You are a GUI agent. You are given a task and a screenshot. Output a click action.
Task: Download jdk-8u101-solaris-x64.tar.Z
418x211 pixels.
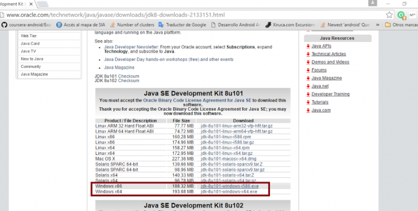[227, 175]
